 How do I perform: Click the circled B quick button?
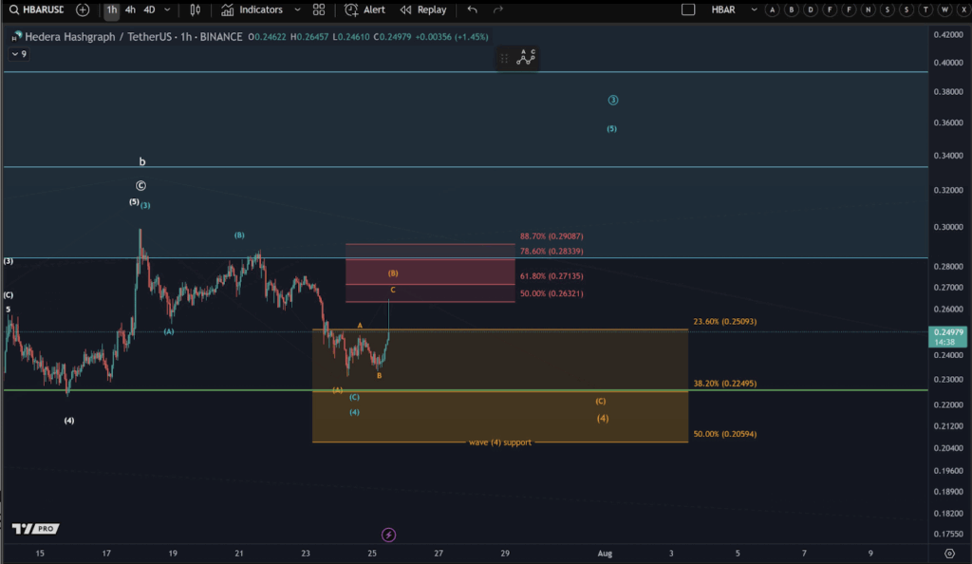(792, 9)
